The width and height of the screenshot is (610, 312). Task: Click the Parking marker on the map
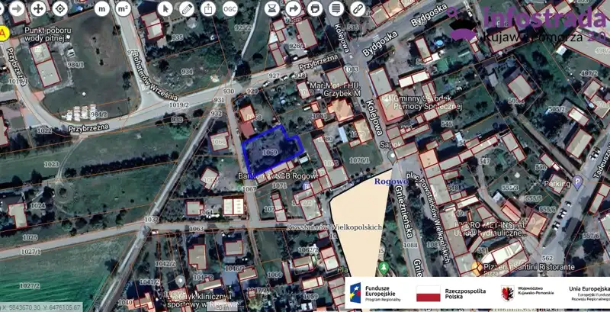point(577,183)
